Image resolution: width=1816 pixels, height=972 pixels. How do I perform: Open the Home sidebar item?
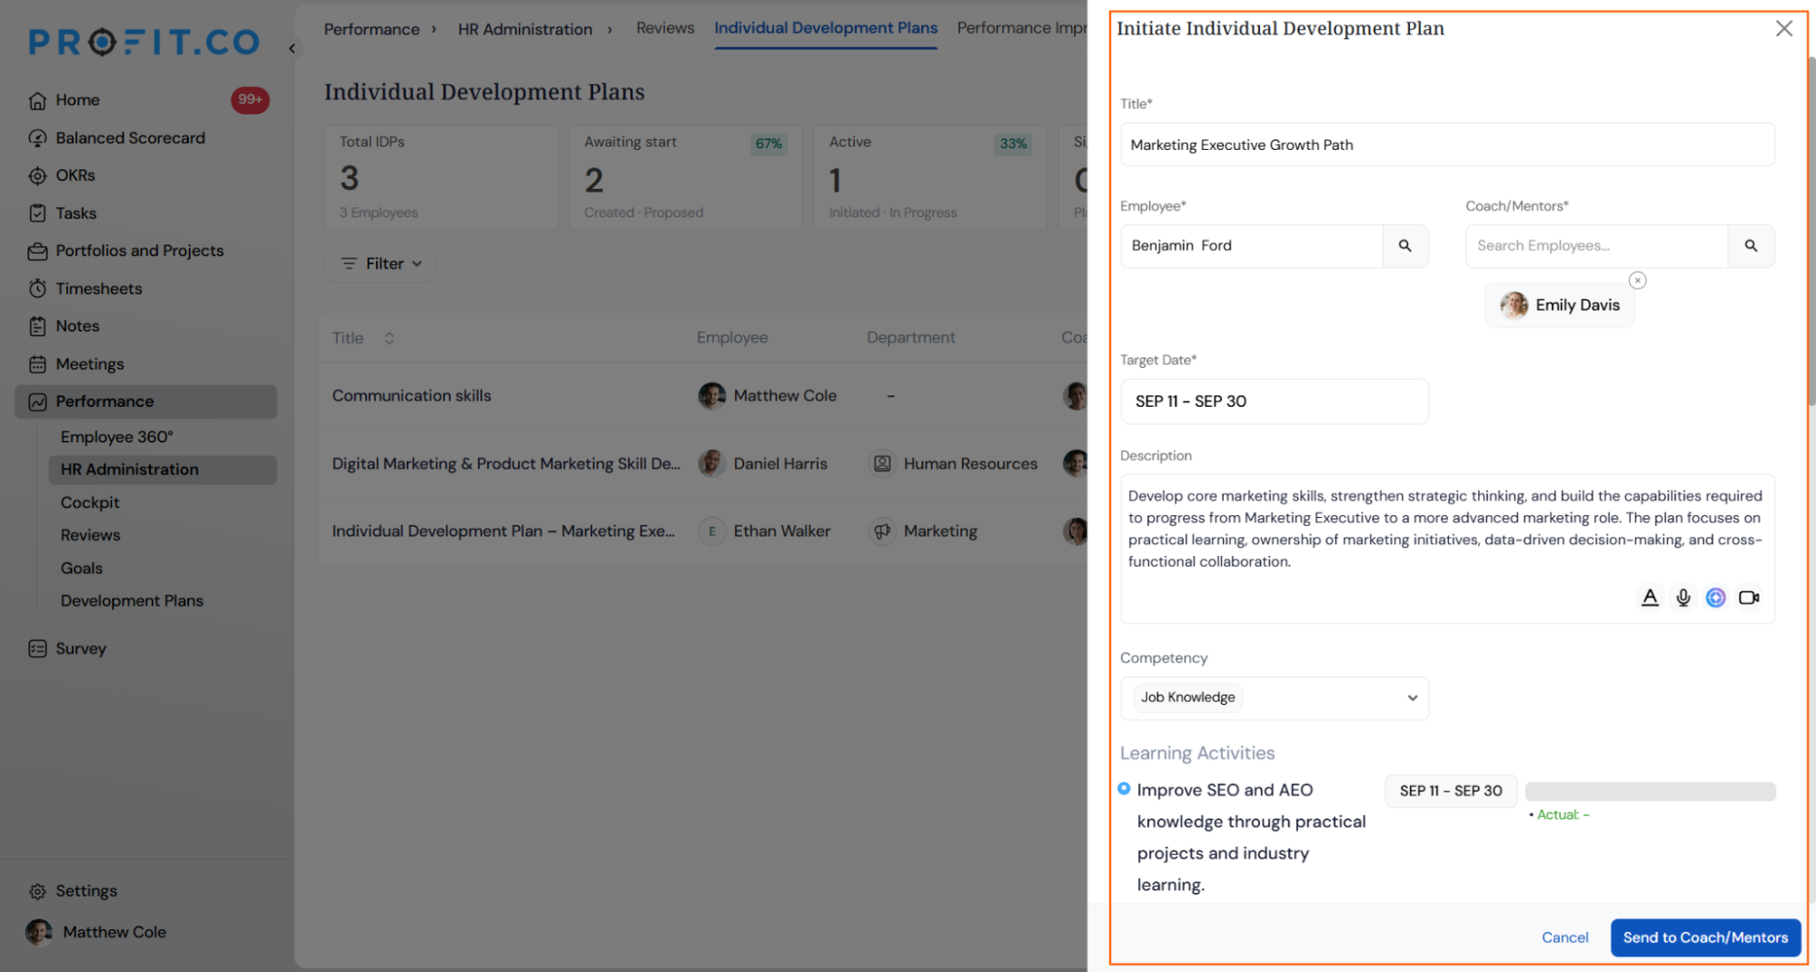[77, 100]
